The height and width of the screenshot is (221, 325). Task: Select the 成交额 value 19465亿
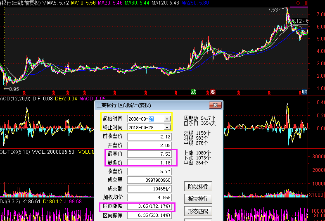point(149,189)
